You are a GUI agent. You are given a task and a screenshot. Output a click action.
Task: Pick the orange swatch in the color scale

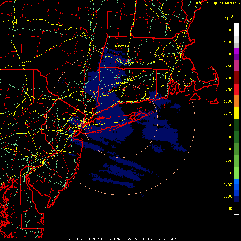(x=236, y=101)
